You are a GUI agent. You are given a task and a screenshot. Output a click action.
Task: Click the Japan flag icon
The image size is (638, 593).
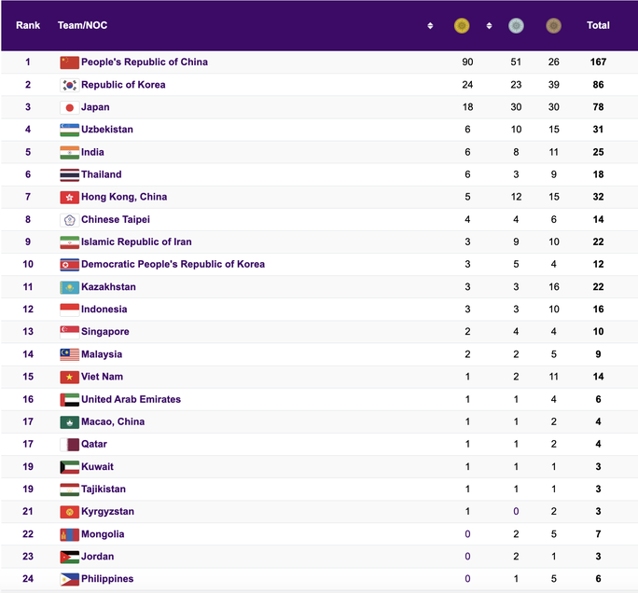tap(69, 107)
